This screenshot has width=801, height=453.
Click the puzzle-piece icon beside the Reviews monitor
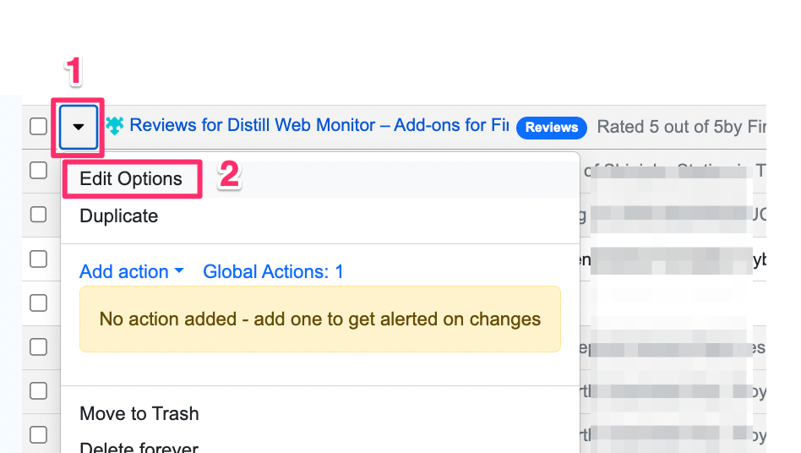(115, 126)
